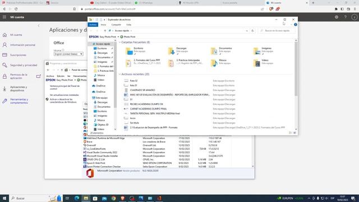Open the Explorer help icon
This screenshot has height=202, width=359.
pos(296,25)
